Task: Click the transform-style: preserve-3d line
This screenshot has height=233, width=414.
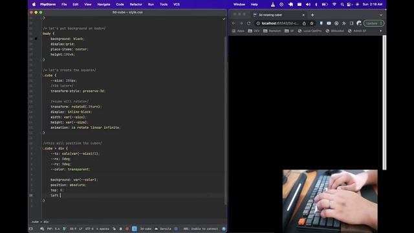Action: tap(78, 91)
